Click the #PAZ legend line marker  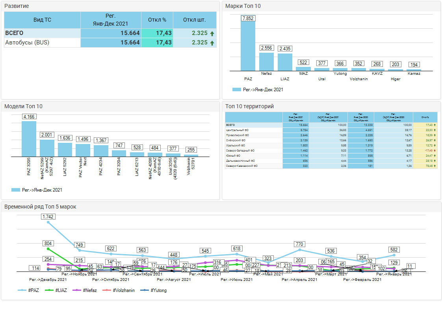[x=22, y=290]
